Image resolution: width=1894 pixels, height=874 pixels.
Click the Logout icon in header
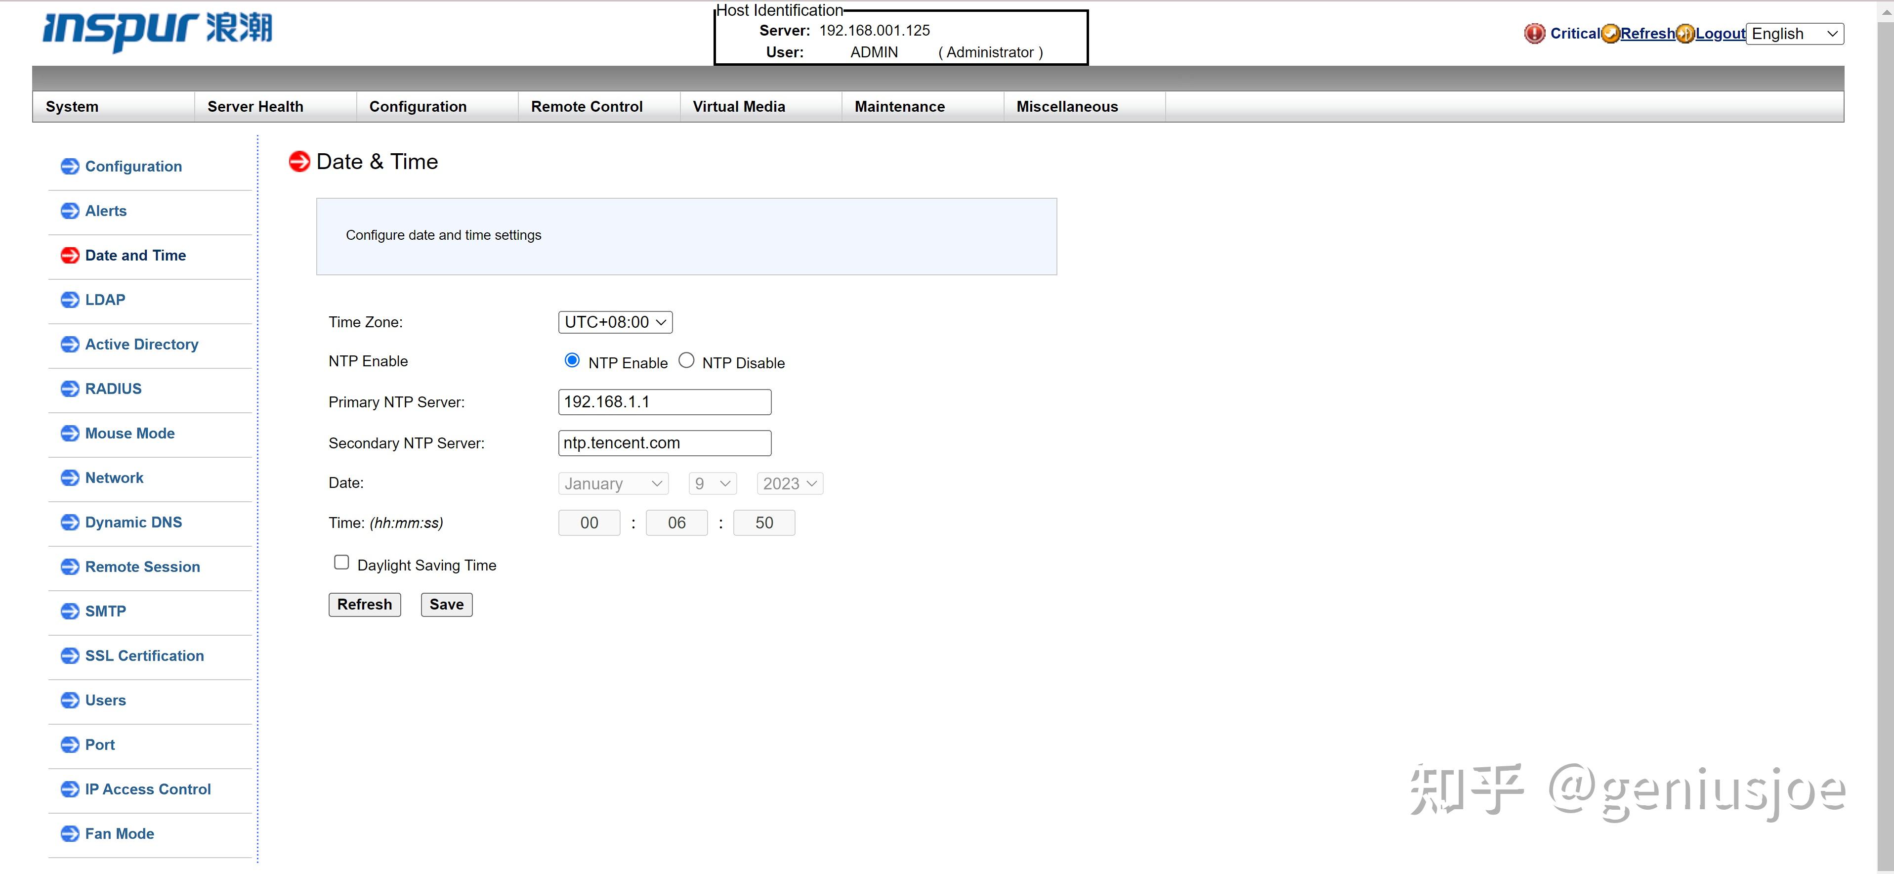[1685, 34]
